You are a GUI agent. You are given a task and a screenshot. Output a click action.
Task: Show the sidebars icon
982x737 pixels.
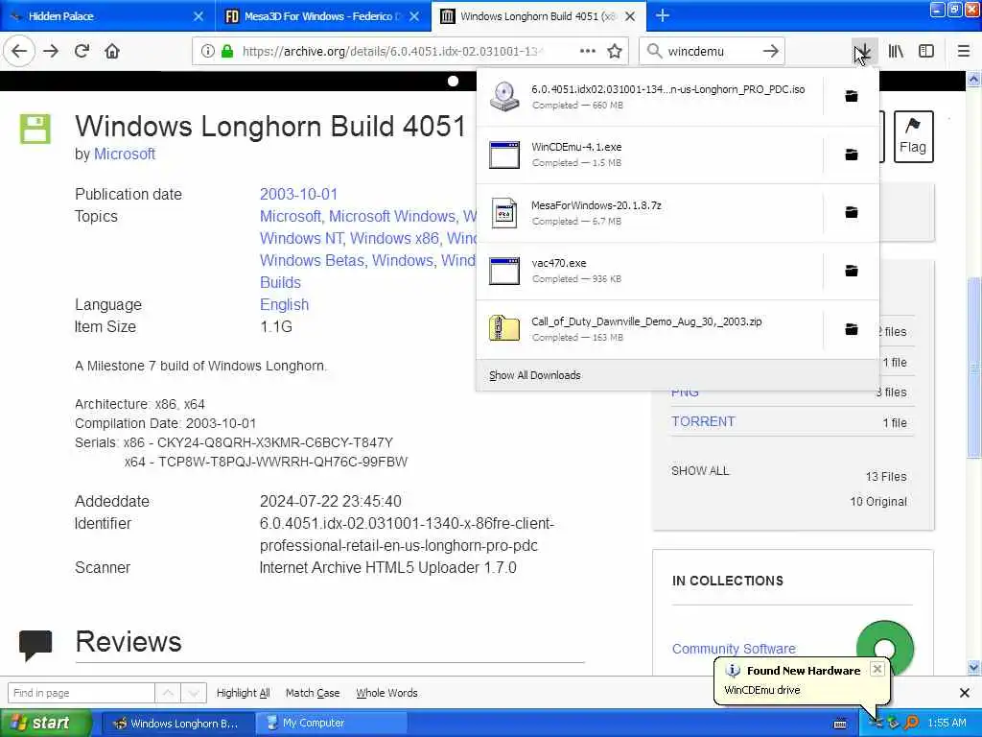click(926, 51)
